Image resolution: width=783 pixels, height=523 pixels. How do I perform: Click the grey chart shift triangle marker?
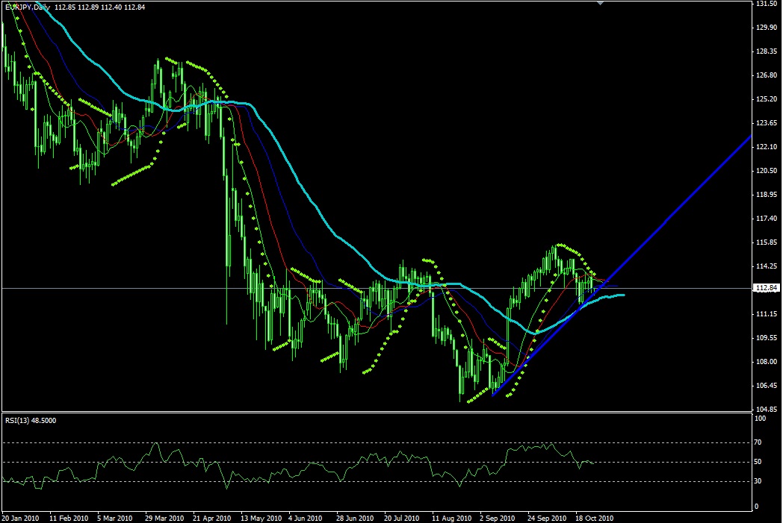pos(600,3)
